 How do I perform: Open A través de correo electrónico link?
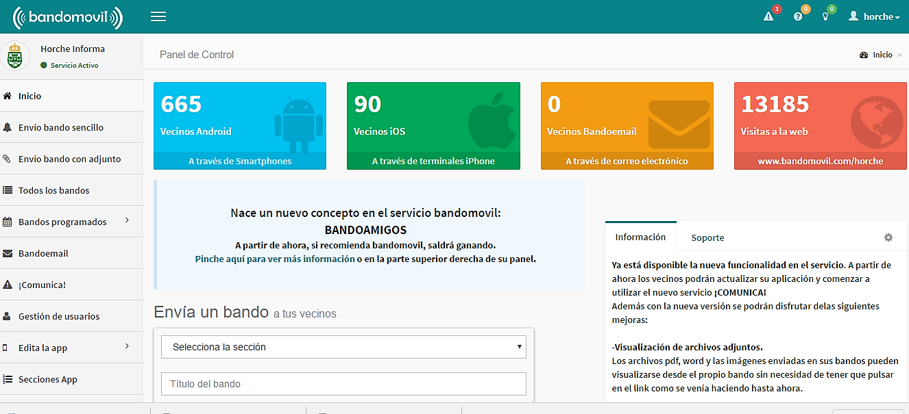point(627,161)
